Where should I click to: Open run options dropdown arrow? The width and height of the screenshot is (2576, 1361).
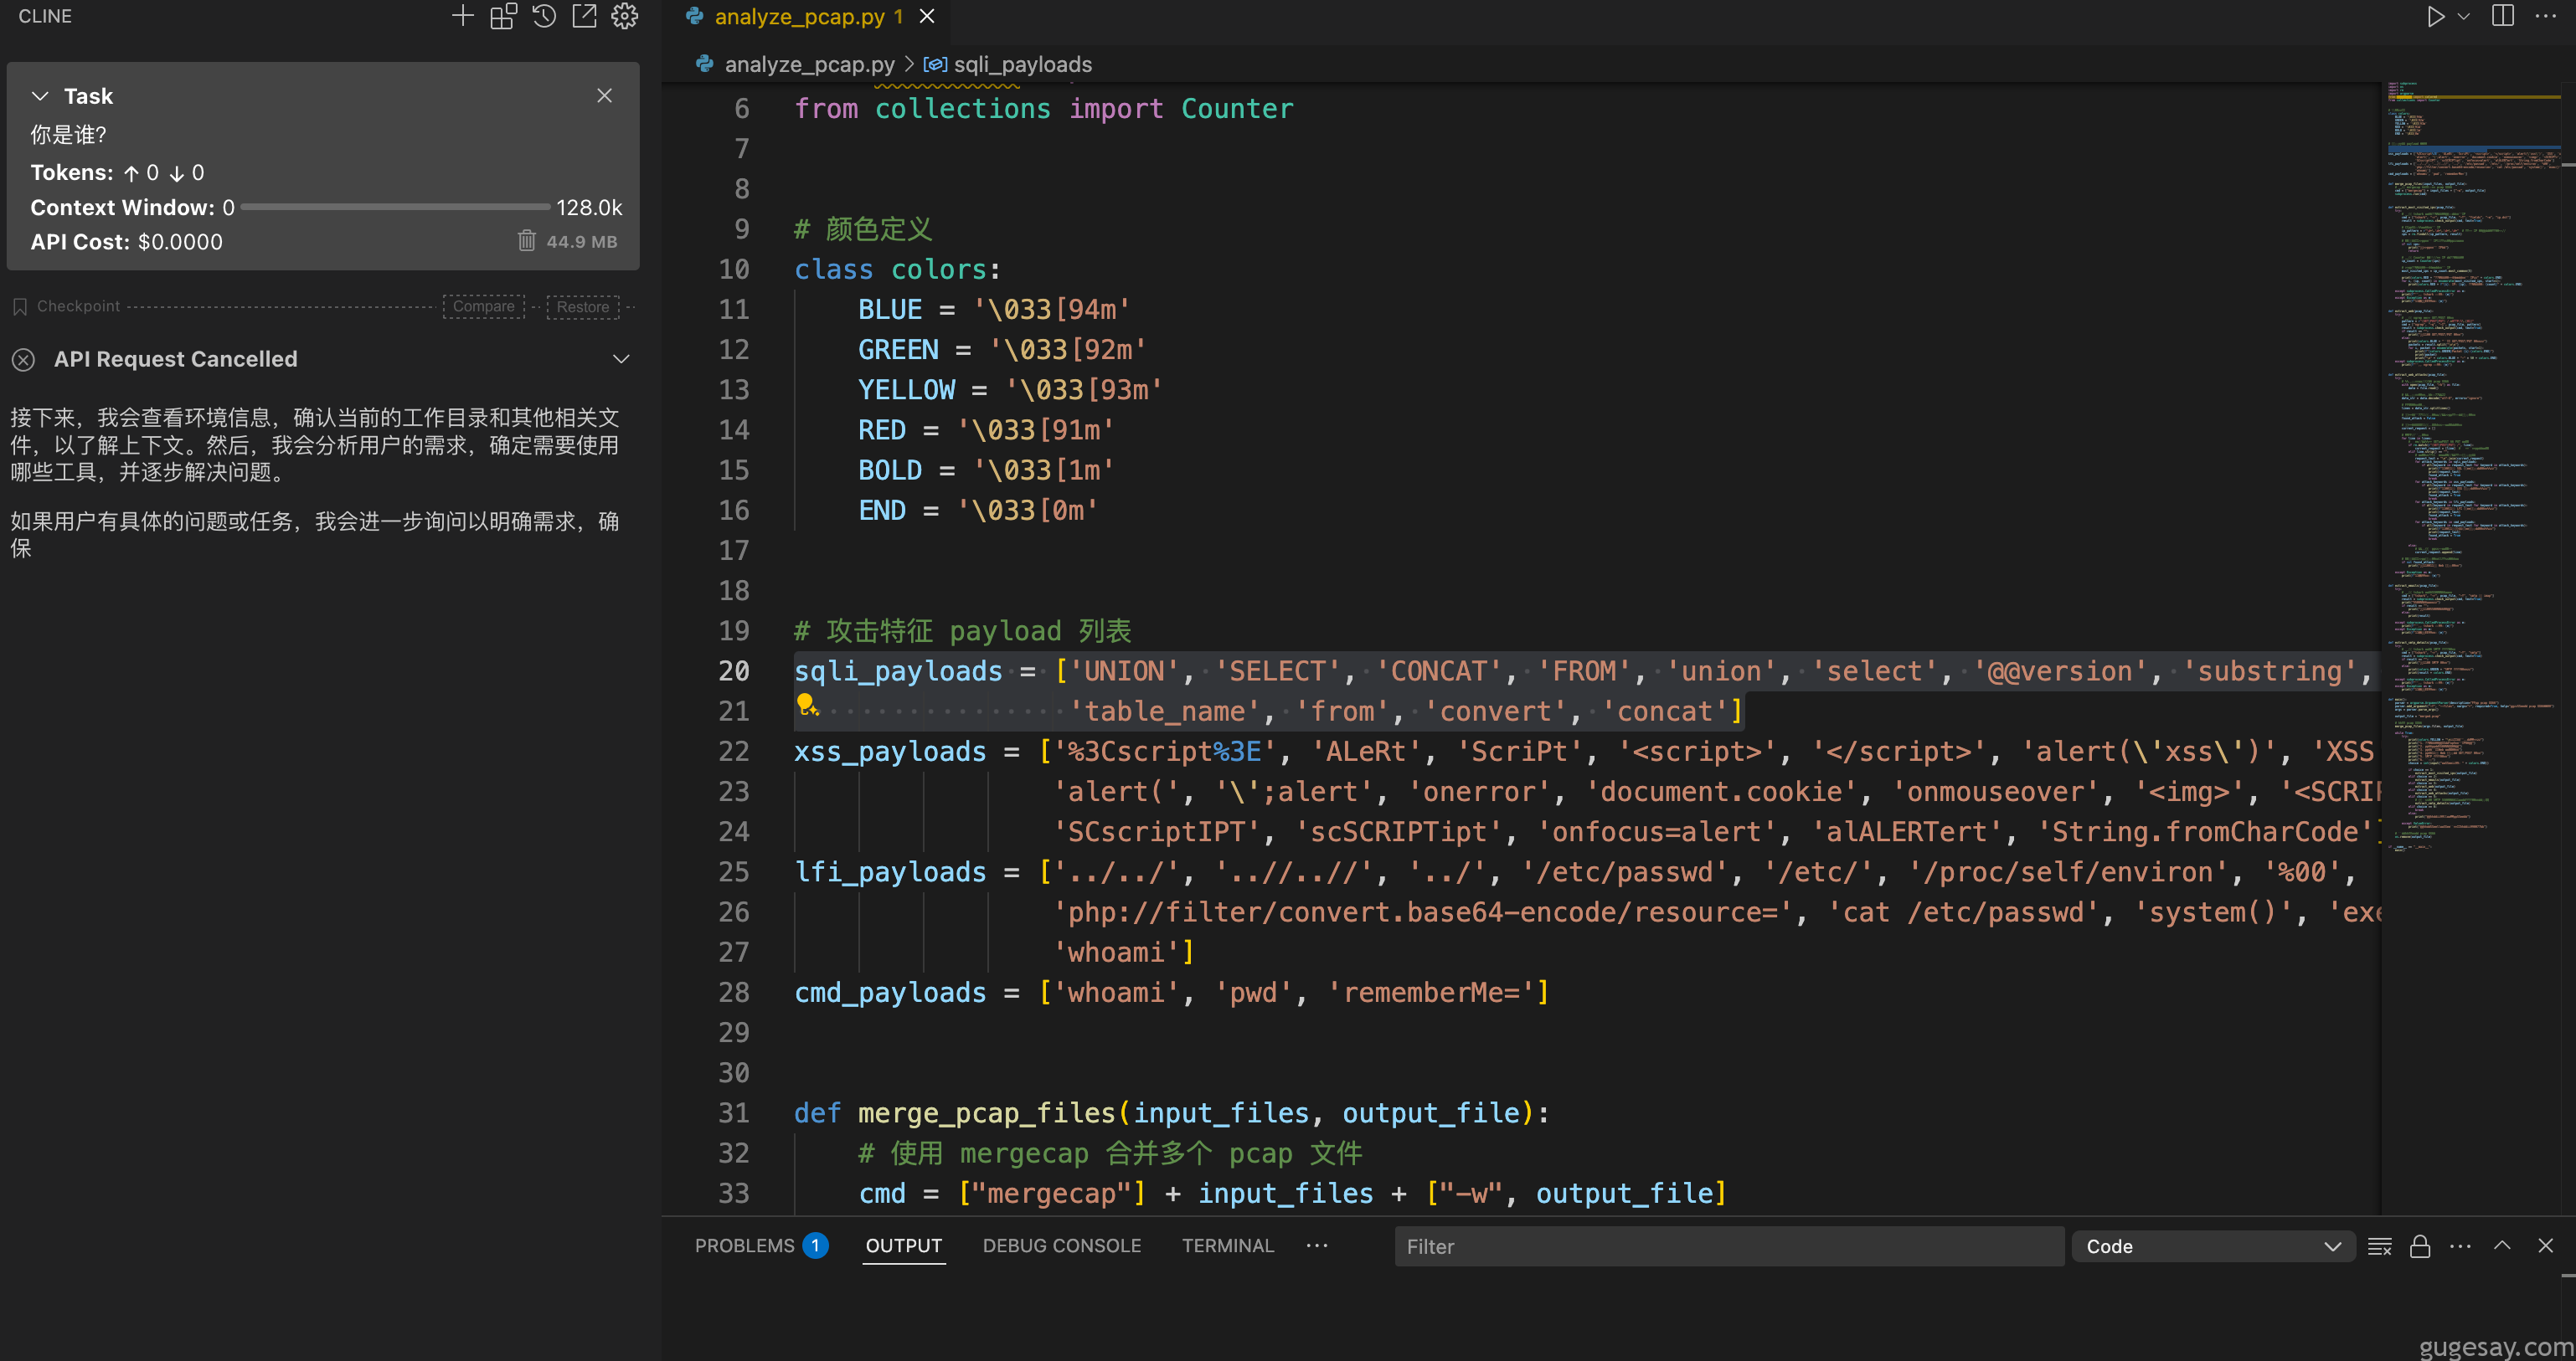click(2464, 17)
